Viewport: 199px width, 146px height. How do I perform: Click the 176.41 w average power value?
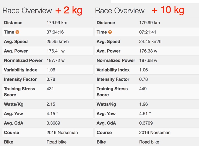pyautogui.click(x=56, y=51)
